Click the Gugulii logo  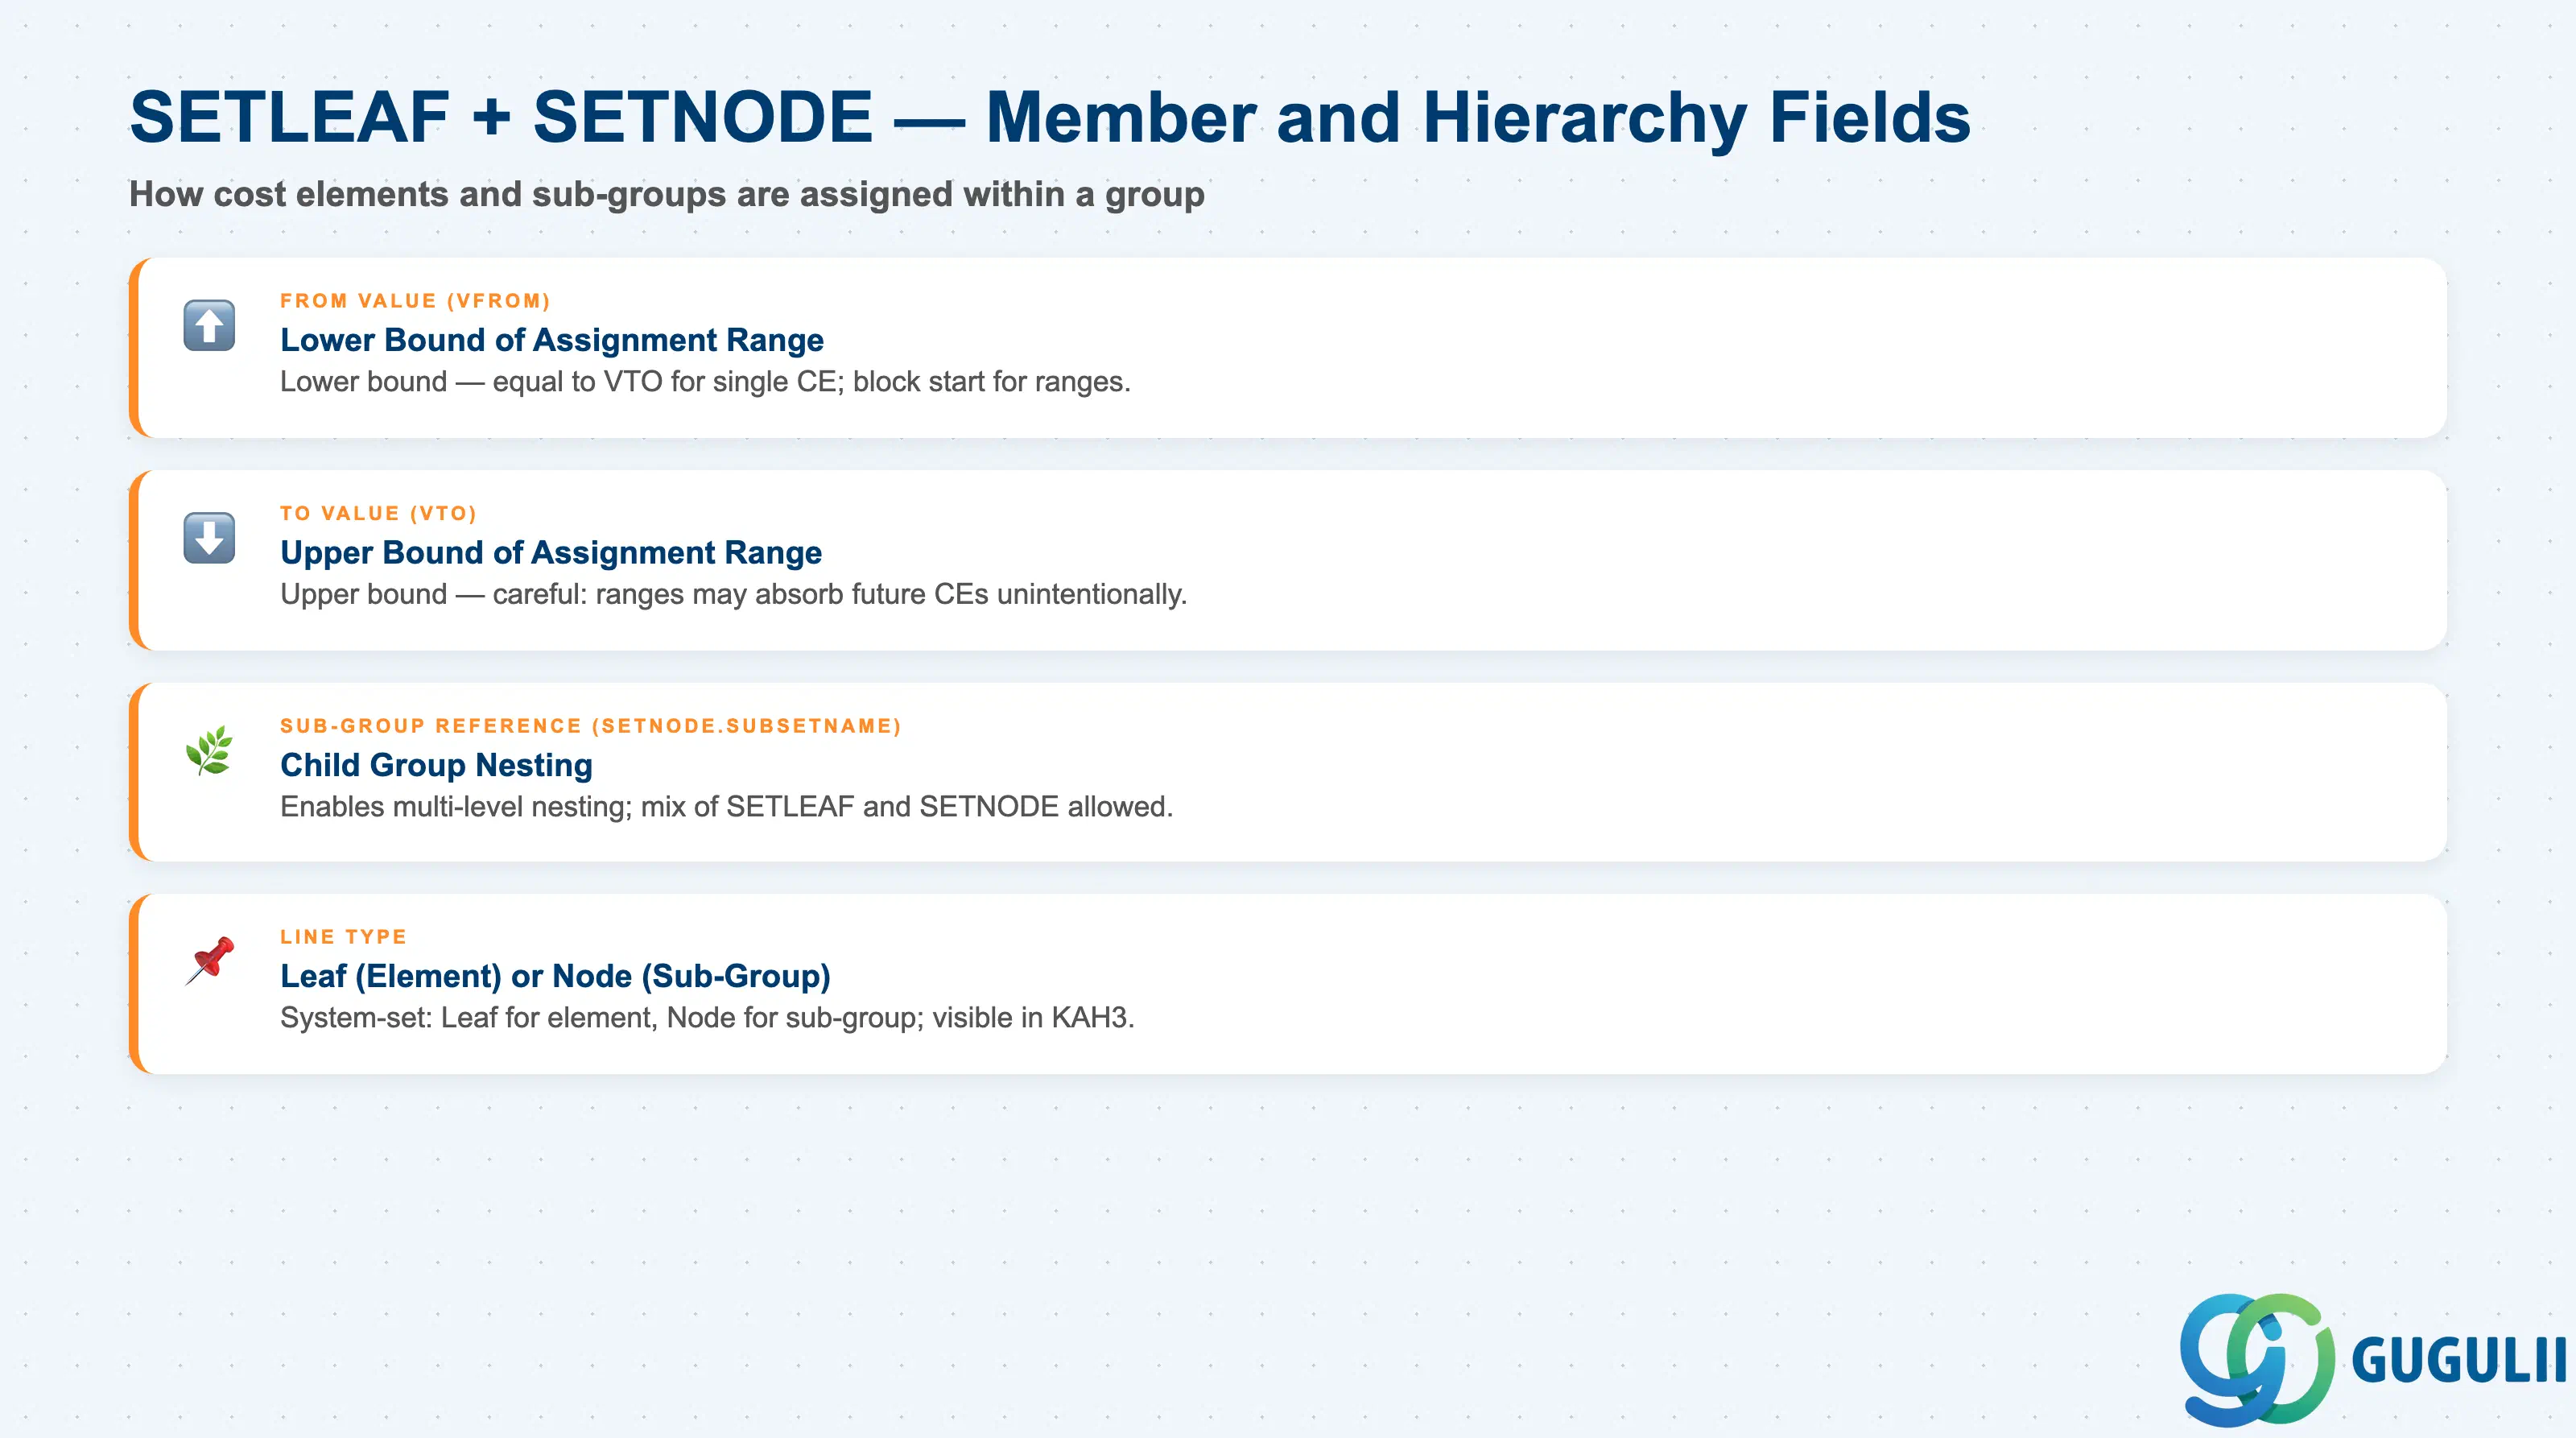(x=2372, y=1359)
